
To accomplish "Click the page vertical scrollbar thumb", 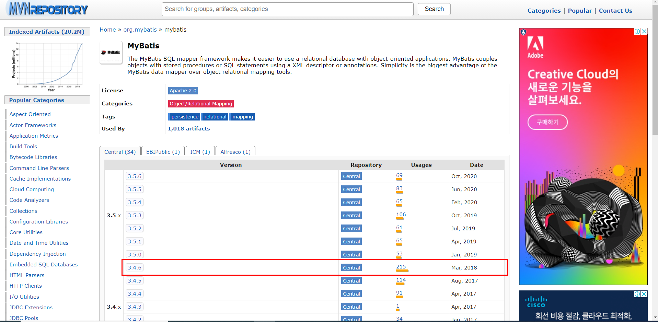I will 655,70.
